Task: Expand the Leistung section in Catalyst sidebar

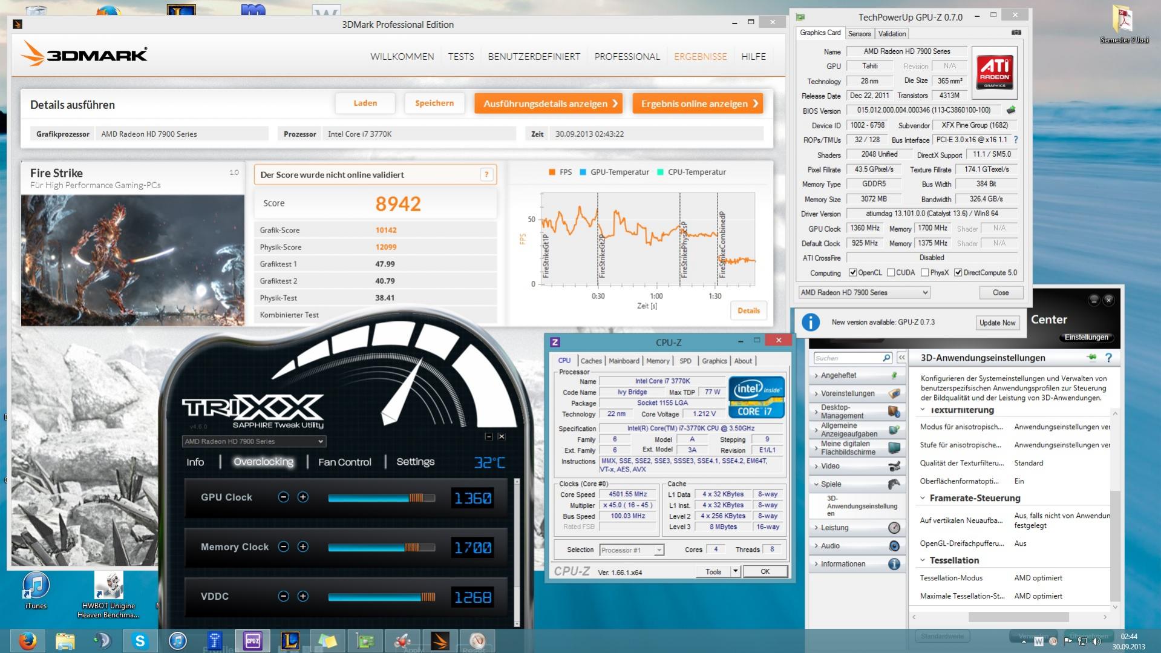Action: (x=856, y=528)
